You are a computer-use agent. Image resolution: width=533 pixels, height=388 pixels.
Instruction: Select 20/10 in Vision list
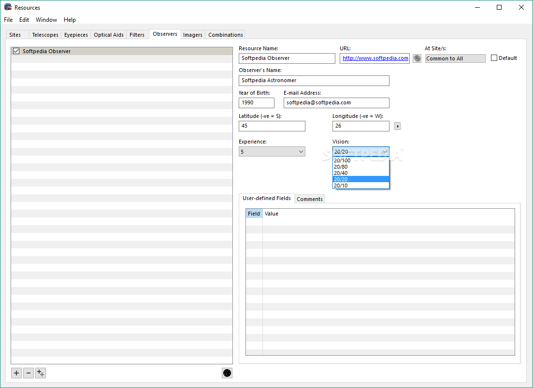tap(360, 186)
